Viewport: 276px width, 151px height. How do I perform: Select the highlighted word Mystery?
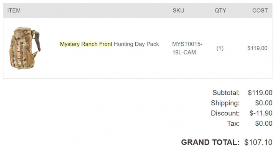70,44
